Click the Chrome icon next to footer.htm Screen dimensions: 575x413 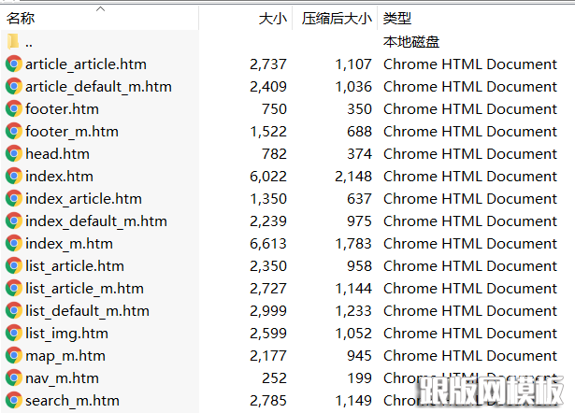[14, 109]
